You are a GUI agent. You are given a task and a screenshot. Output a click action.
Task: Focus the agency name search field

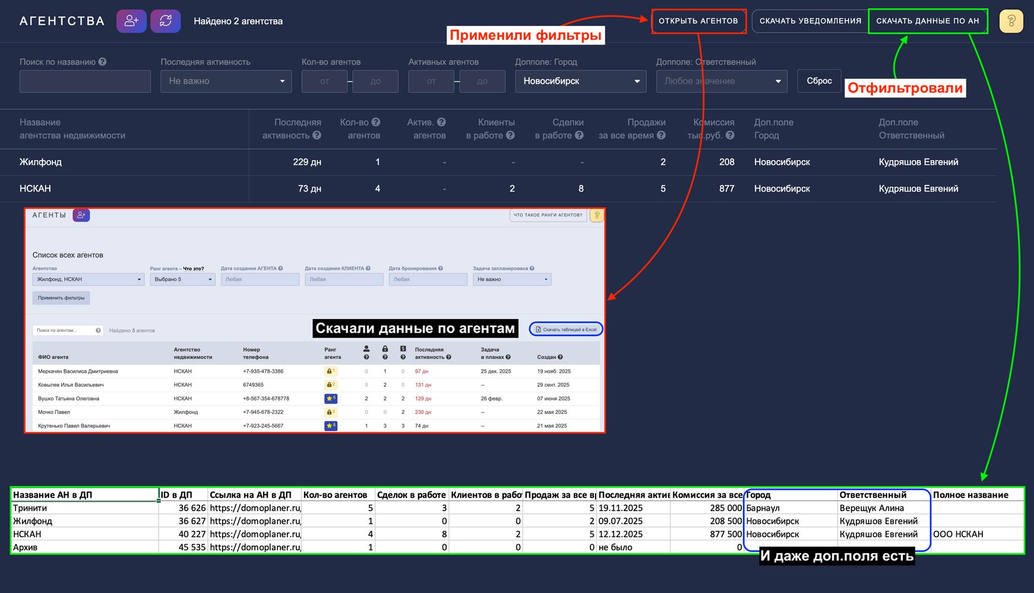85,81
